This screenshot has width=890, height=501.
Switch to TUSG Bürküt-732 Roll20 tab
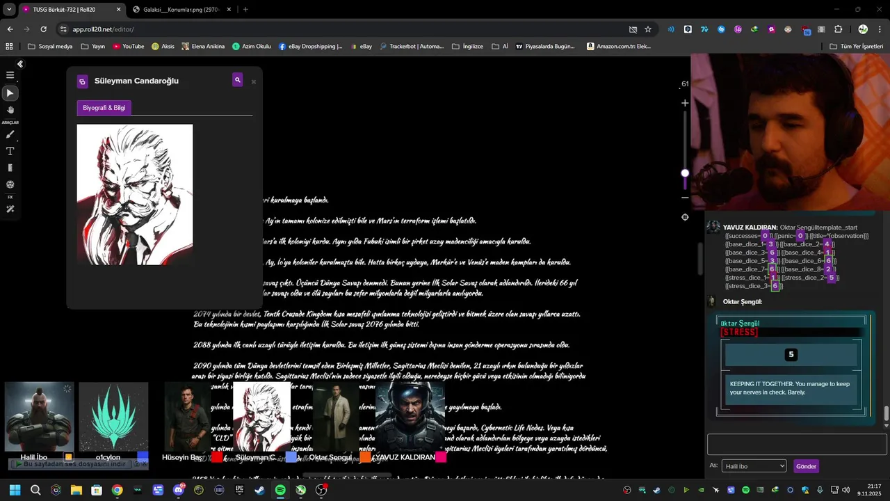(x=72, y=10)
